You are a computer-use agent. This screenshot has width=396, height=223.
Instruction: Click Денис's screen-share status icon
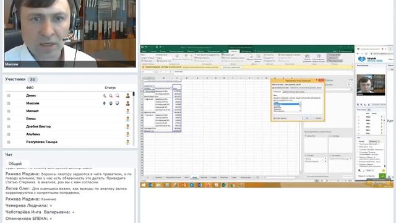pos(117,95)
